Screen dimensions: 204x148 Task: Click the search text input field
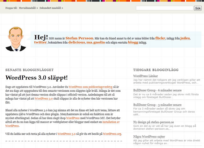click(164, 8)
